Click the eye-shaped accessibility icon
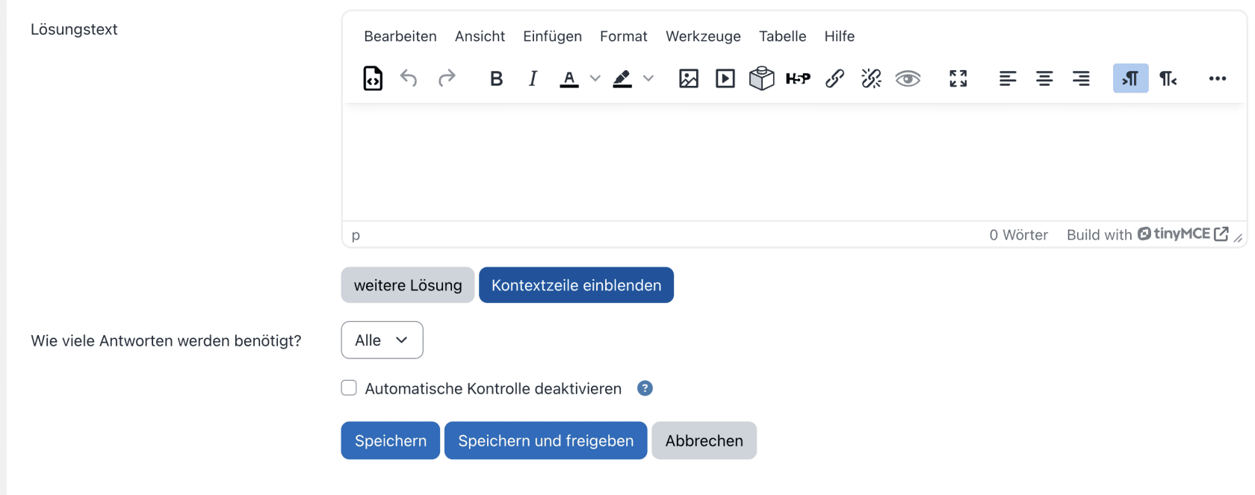This screenshot has height=495, width=1255. (908, 78)
